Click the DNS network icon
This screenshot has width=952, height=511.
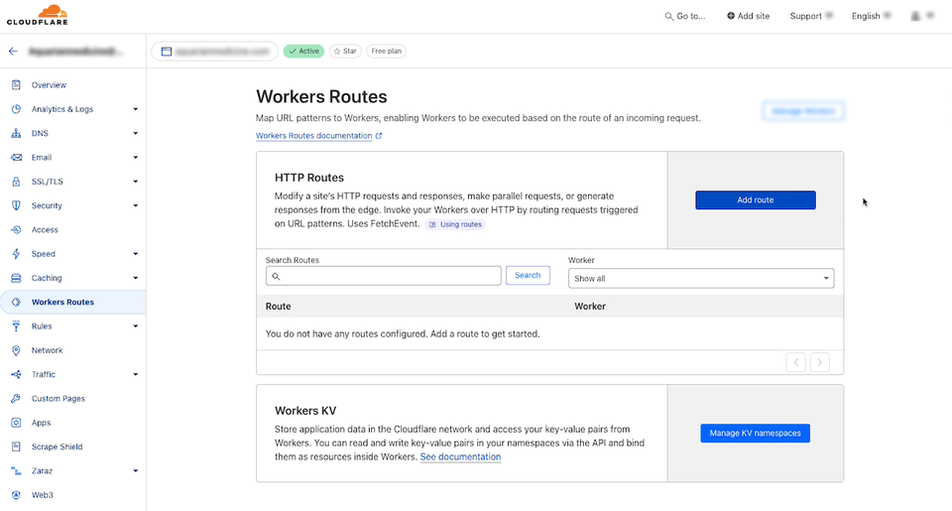[x=17, y=133]
